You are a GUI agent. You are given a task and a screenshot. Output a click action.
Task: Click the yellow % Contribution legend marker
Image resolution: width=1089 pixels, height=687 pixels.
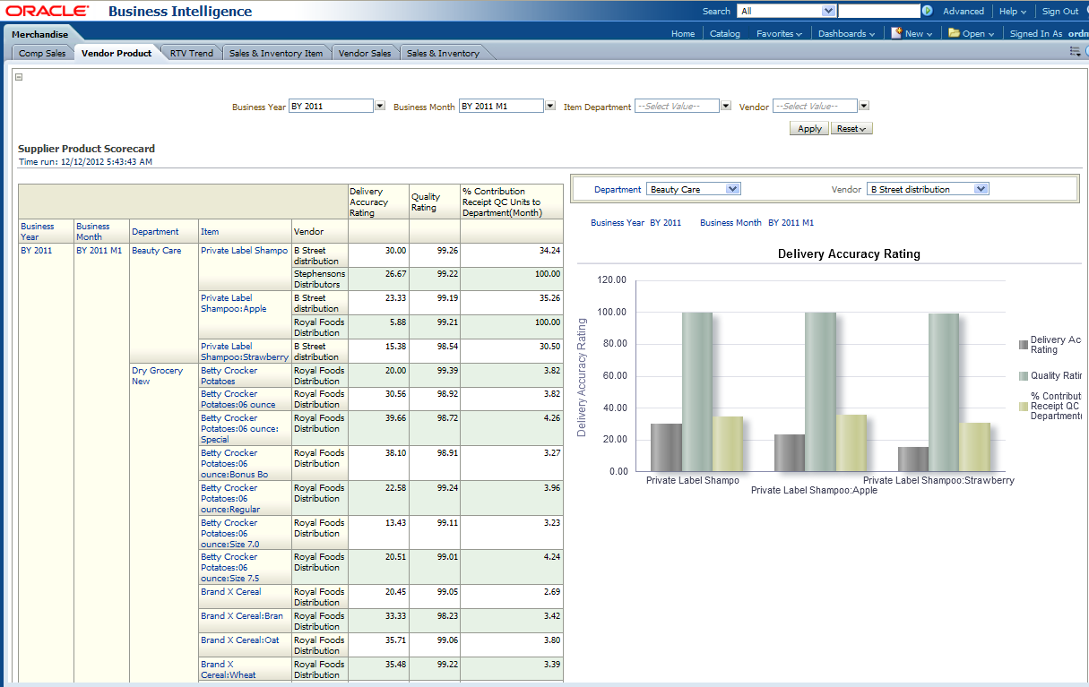click(x=1024, y=407)
